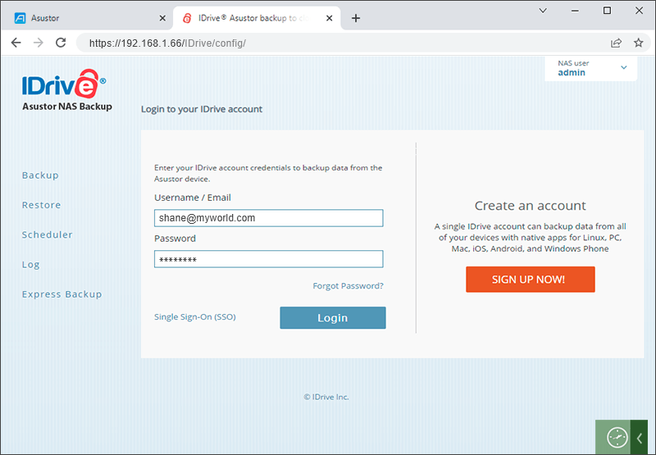Viewport: 656px width, 455px height.
Task: Click the "© IDrive Inc." footer text
Action: (x=326, y=397)
